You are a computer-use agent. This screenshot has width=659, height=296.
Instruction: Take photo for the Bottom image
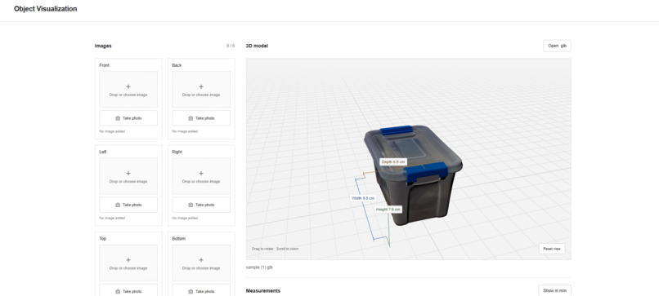(201, 291)
